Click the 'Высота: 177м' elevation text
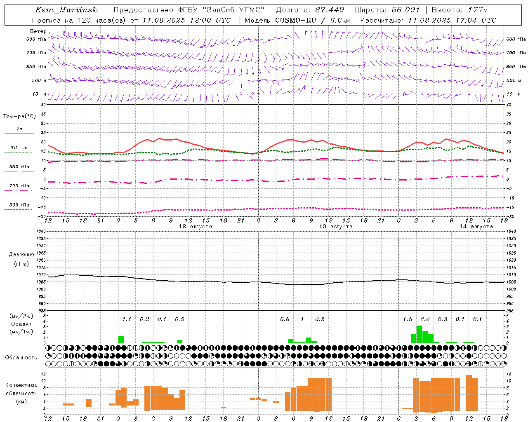528x422 pixels. [x=460, y=10]
